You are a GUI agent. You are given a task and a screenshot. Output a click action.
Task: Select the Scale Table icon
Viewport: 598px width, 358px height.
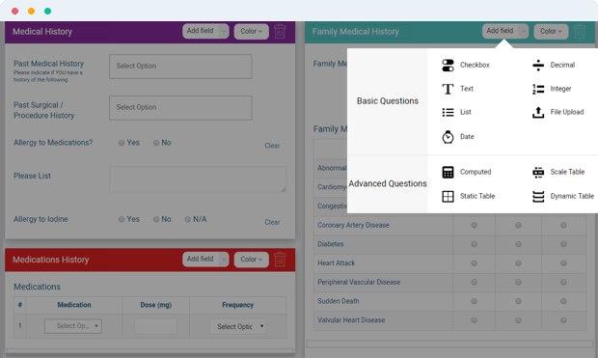pyautogui.click(x=538, y=172)
